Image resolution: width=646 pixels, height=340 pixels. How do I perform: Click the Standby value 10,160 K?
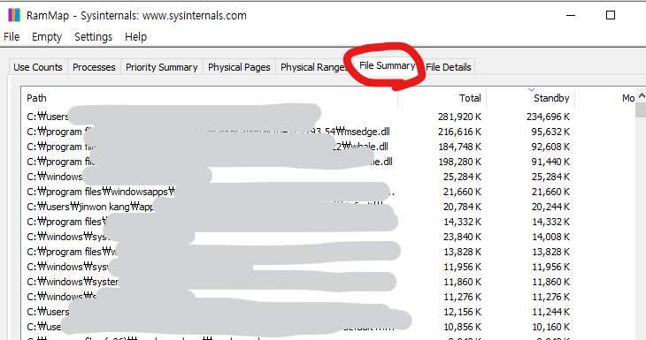coord(550,327)
